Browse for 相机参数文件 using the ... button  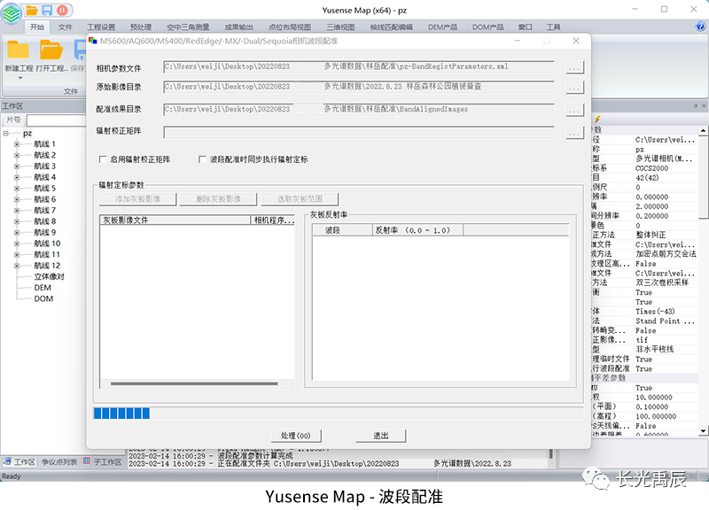tap(574, 67)
